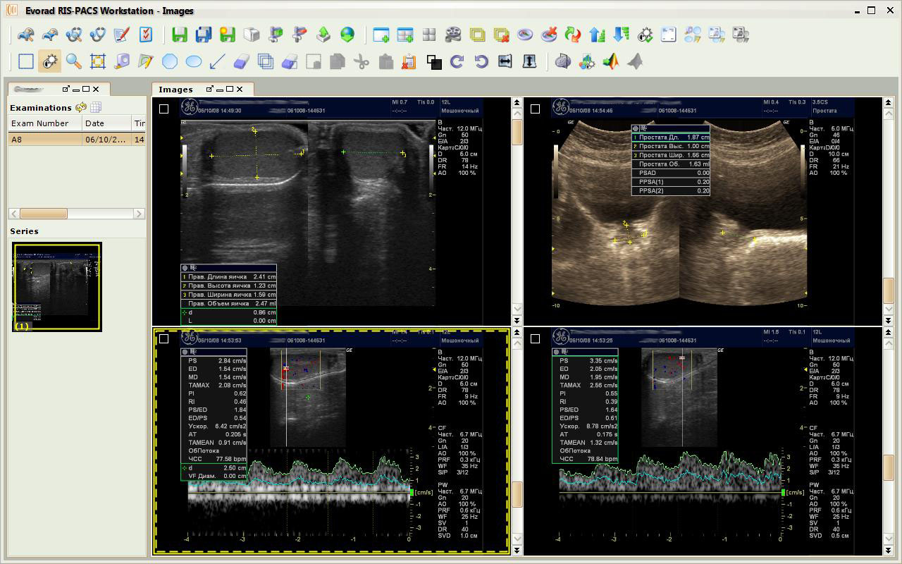Choose the ellipse ROI tool

[x=193, y=61]
